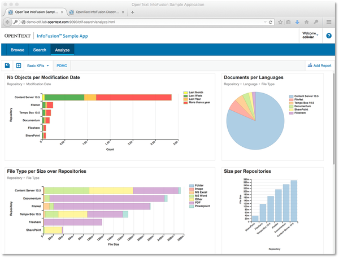Click the Size per Repositories title
Screen dimensions: 339x258
[247, 172]
